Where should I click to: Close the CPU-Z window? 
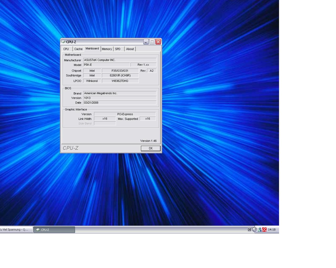(x=158, y=42)
